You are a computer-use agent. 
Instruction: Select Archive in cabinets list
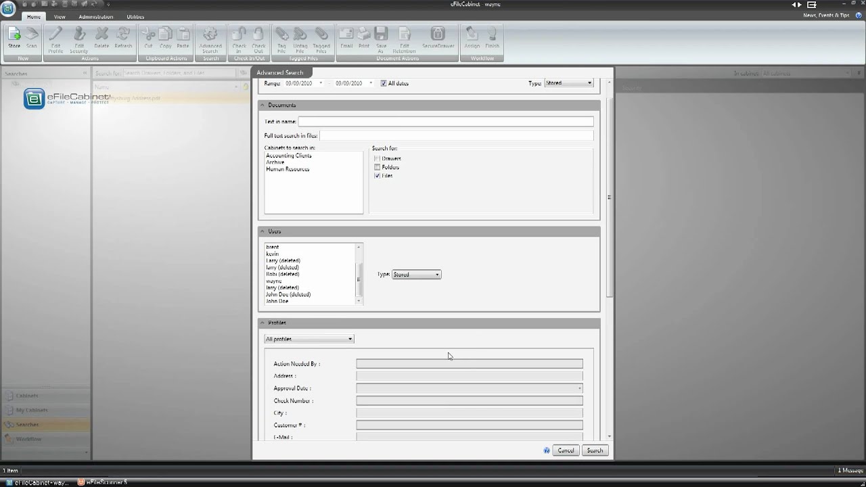[x=275, y=162]
